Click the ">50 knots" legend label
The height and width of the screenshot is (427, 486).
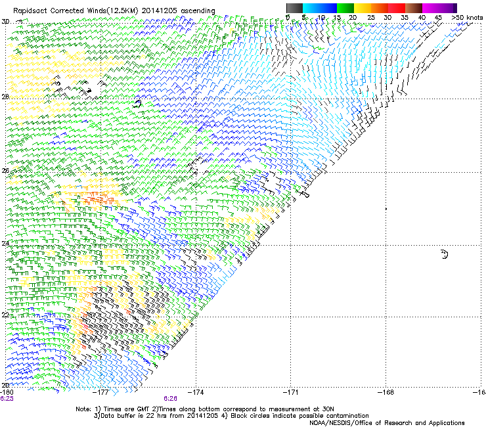tap(467, 18)
